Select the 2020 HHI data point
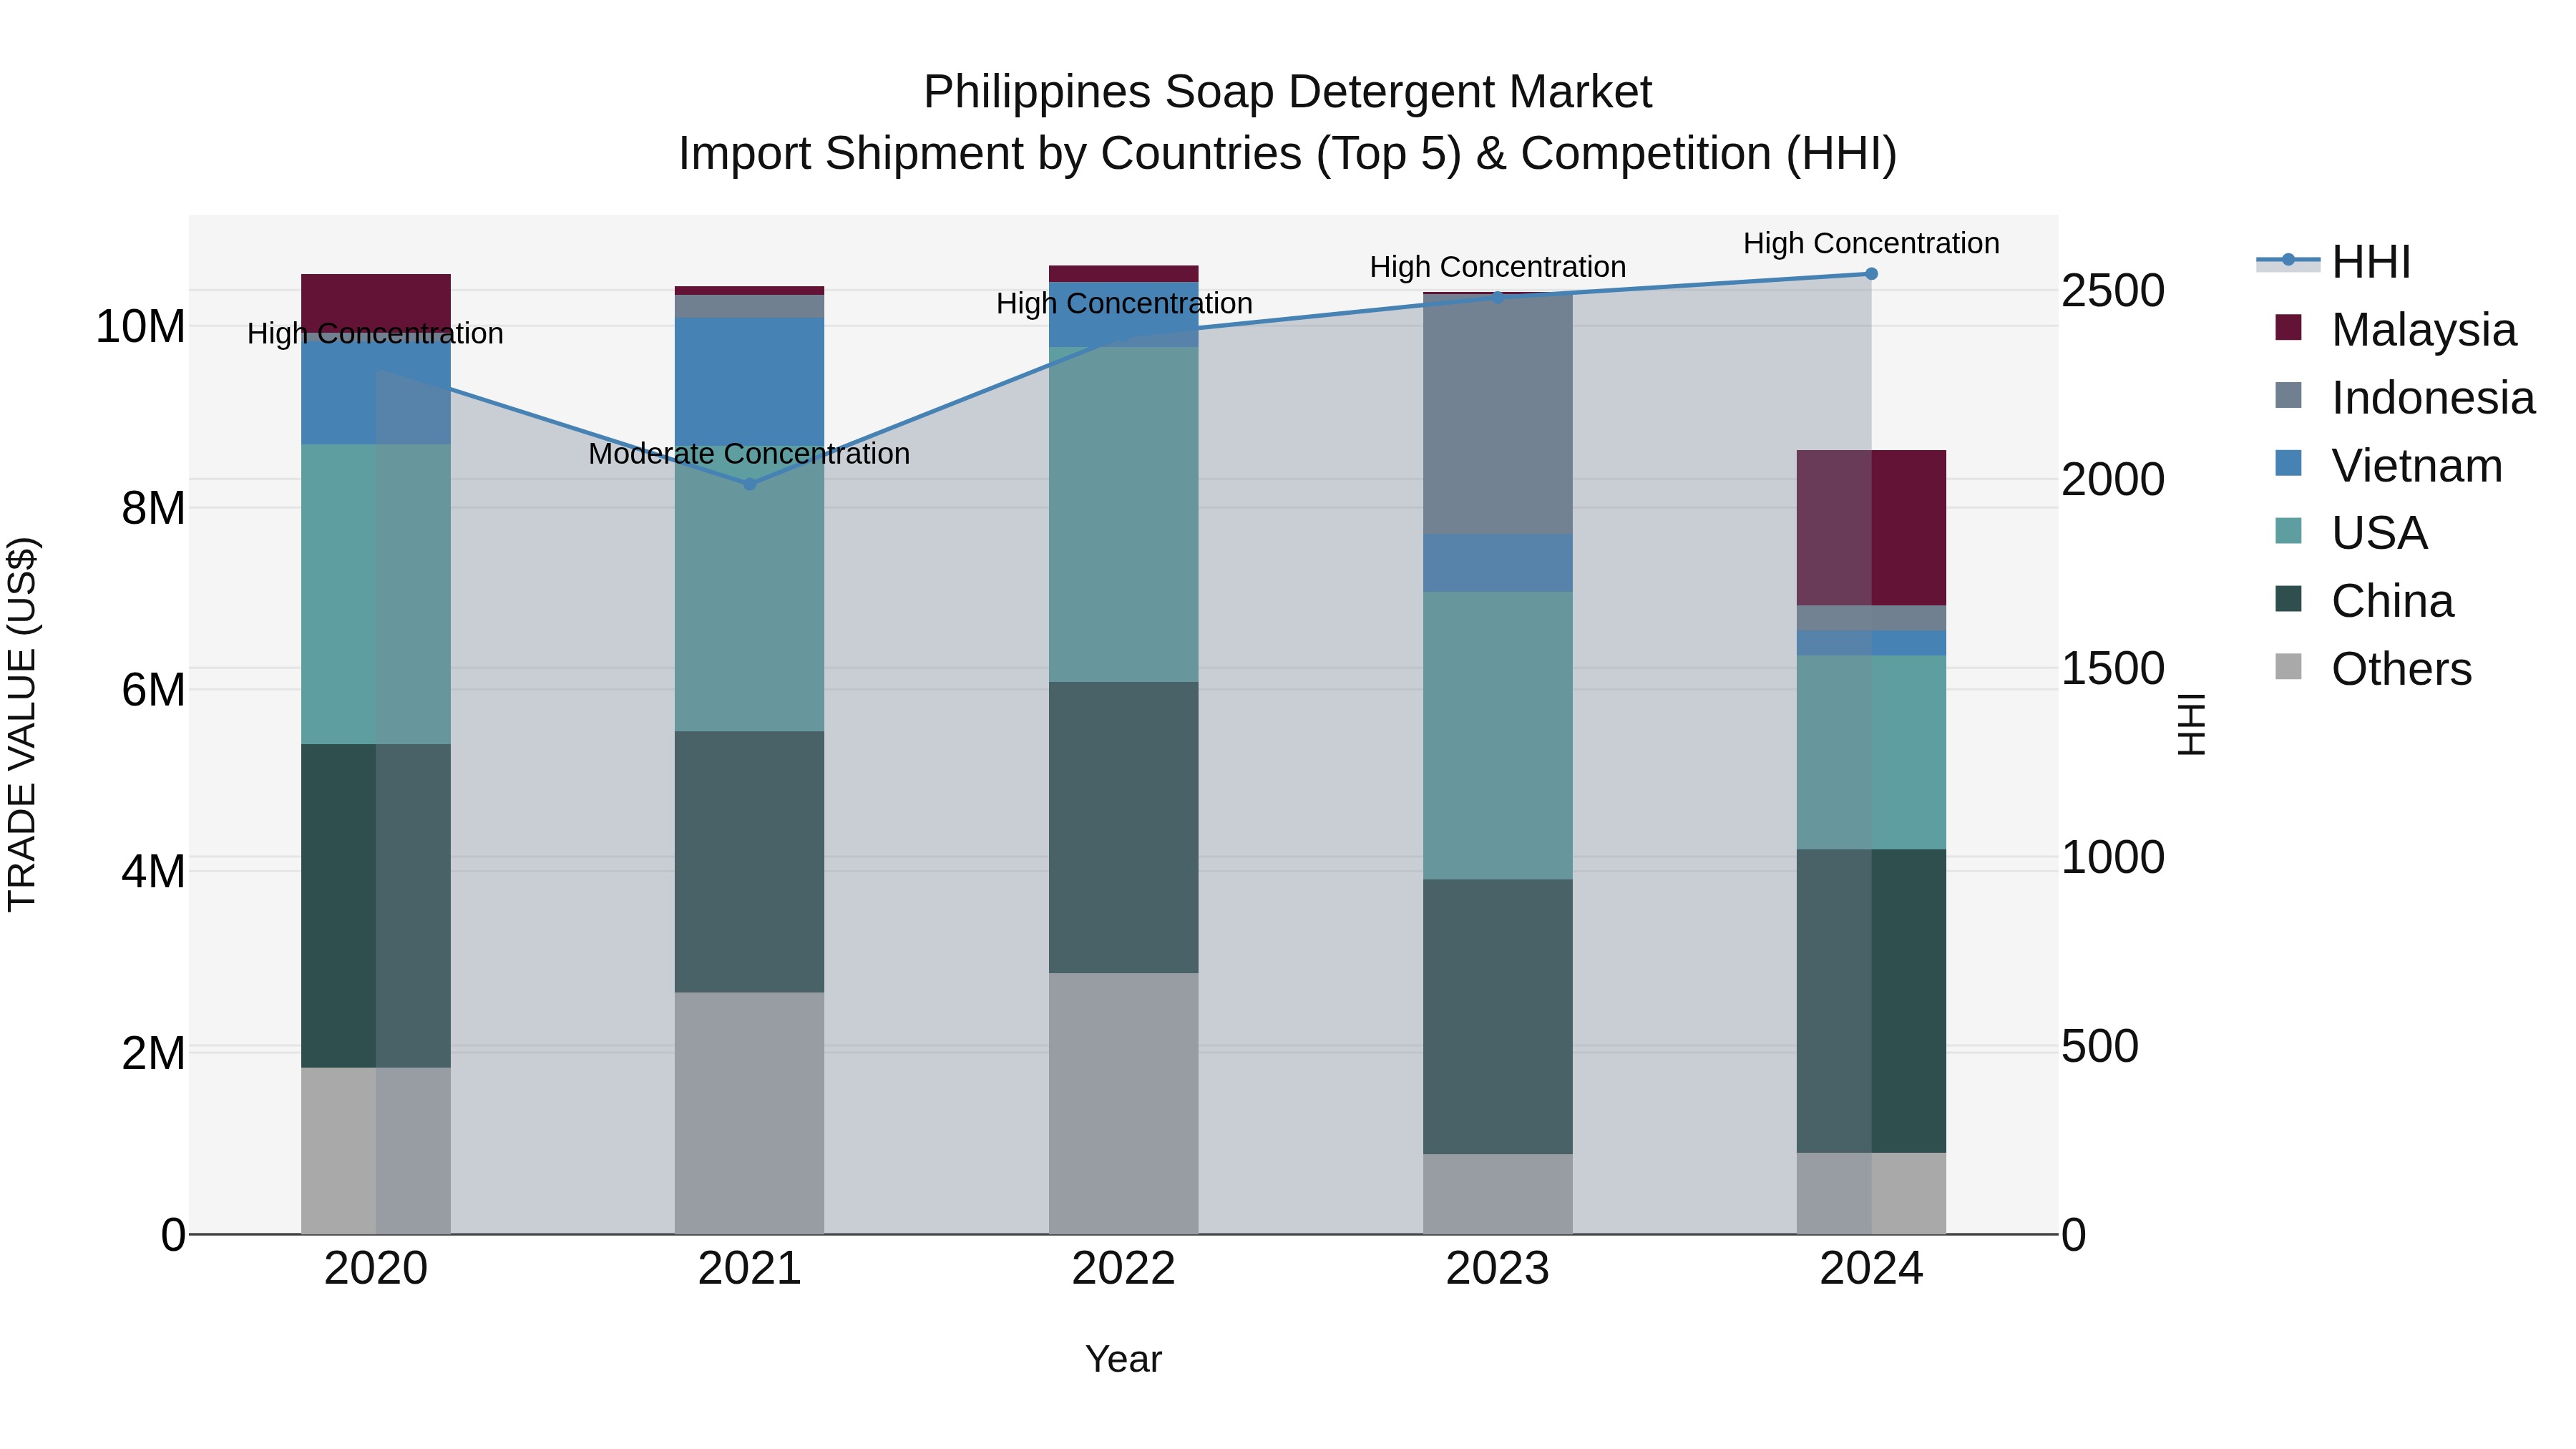The height and width of the screenshot is (1449, 2576). (x=376, y=371)
